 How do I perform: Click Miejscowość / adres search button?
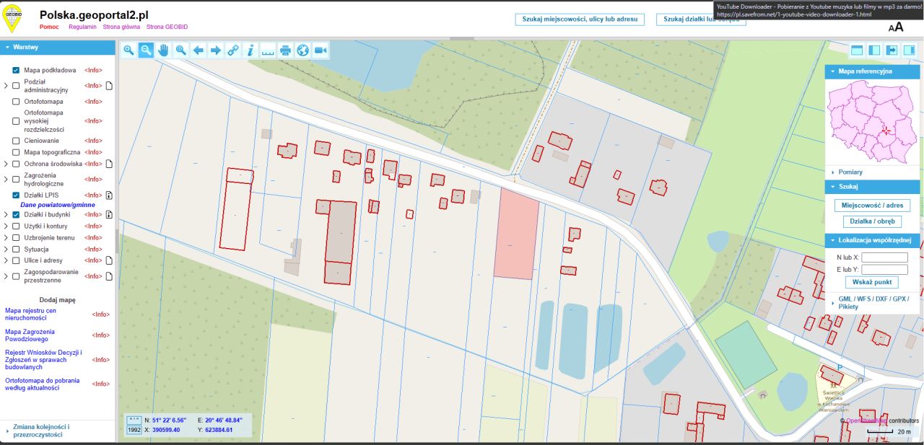872,206
